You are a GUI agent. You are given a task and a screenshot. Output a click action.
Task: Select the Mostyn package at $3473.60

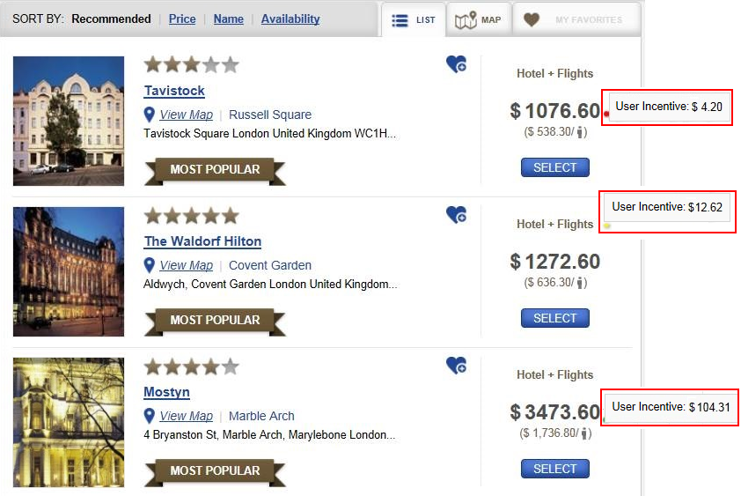click(x=554, y=469)
